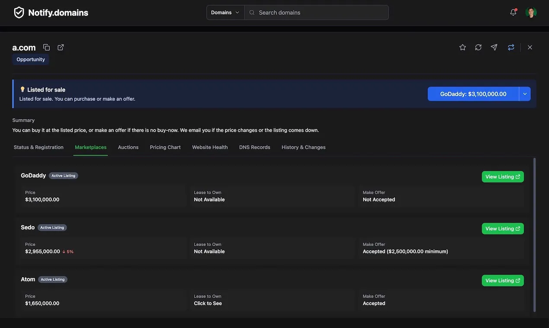Copy the a.com domain name

[x=46, y=47]
